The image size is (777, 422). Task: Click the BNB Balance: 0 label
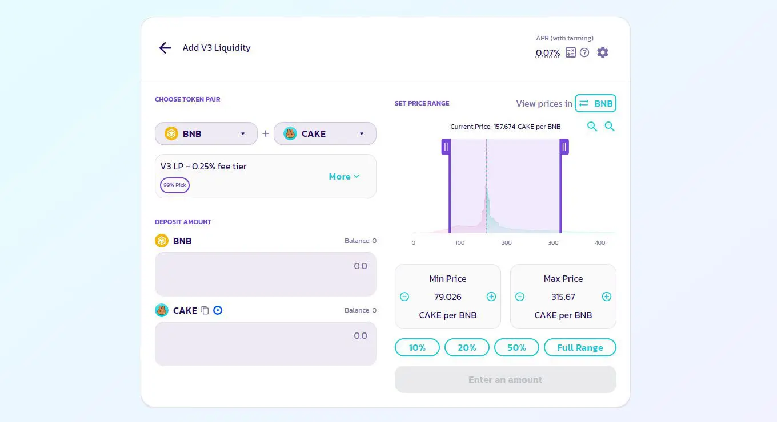[361, 241]
